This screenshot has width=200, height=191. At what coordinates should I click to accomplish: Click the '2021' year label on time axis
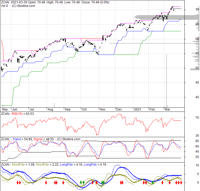tap(138, 109)
